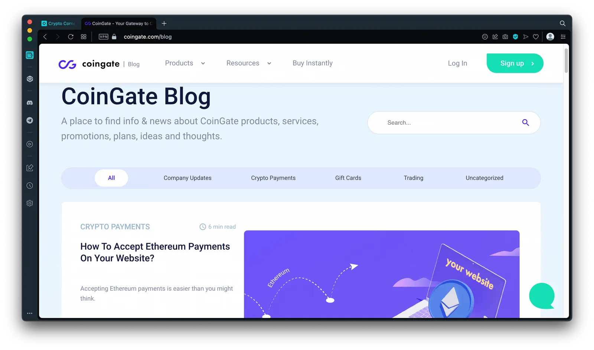Select Crypto Payments category
The height and width of the screenshot is (350, 594).
tap(273, 178)
